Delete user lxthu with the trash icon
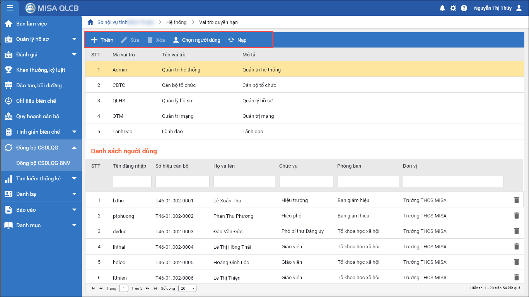 click(x=516, y=200)
